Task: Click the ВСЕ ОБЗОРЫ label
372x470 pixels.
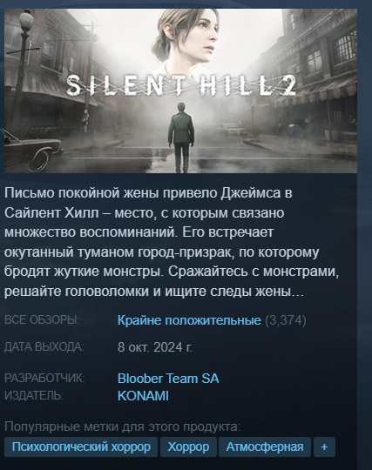Action: pos(42,320)
